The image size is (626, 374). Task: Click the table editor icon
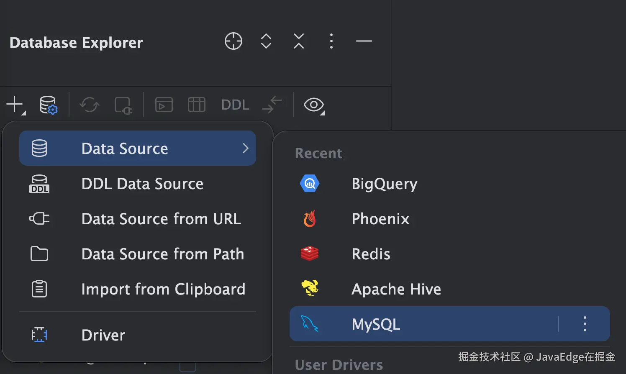coord(196,105)
